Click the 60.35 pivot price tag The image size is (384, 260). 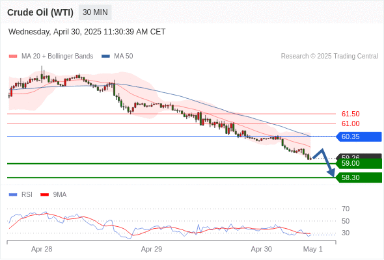tap(359, 136)
